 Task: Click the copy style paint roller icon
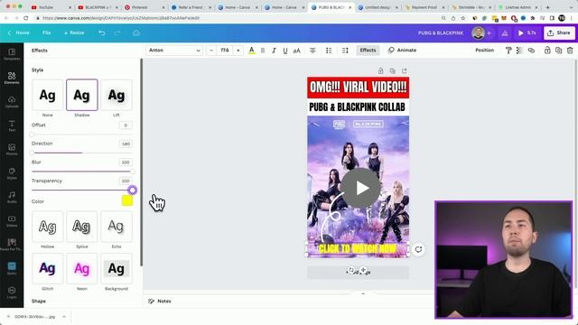click(x=508, y=51)
